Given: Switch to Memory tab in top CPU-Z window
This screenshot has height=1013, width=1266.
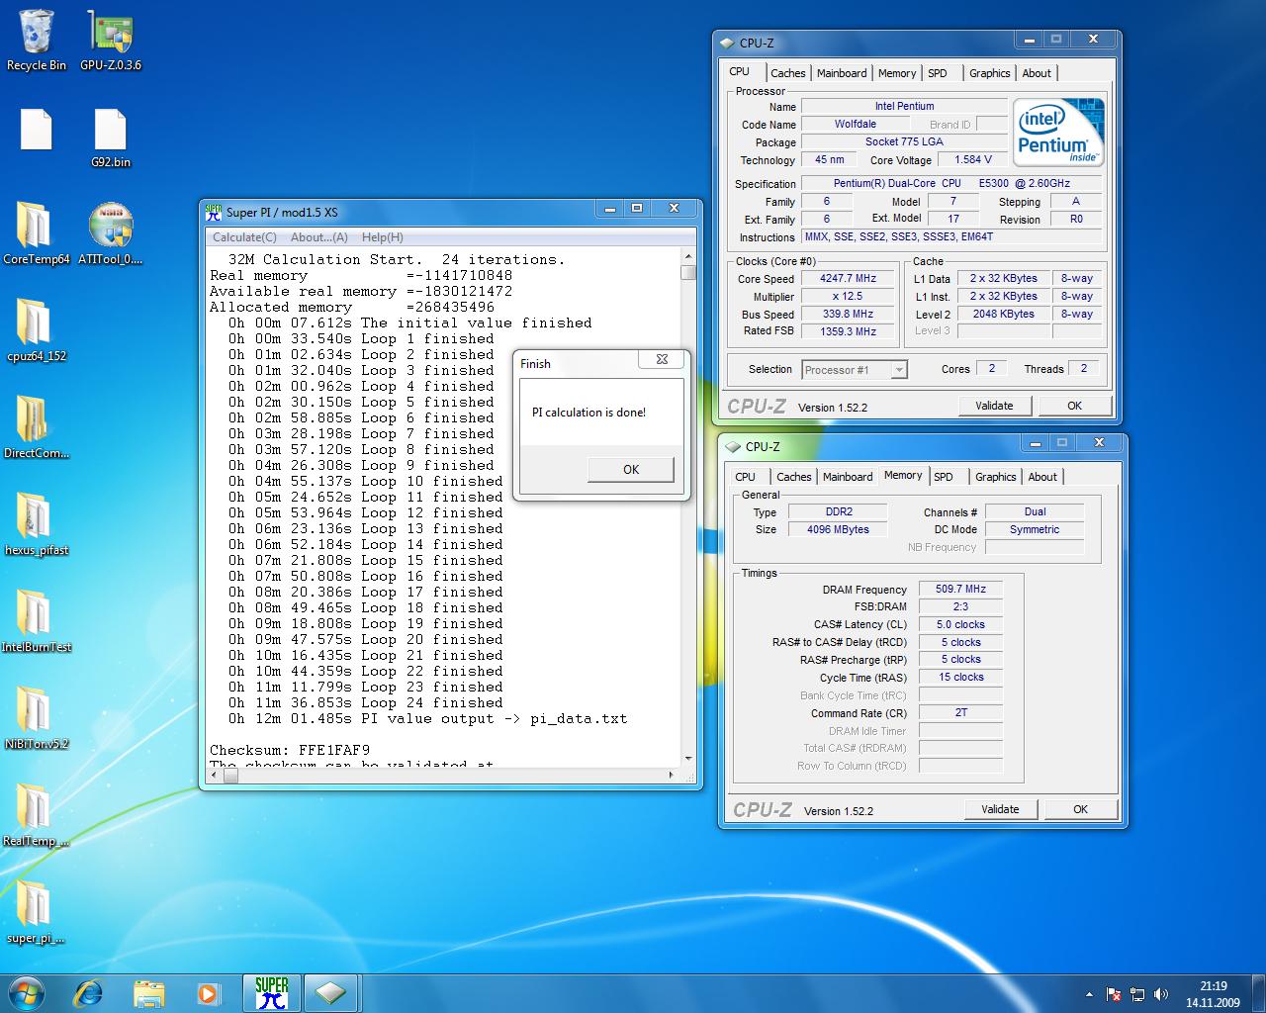Looking at the screenshot, I should [x=897, y=73].
